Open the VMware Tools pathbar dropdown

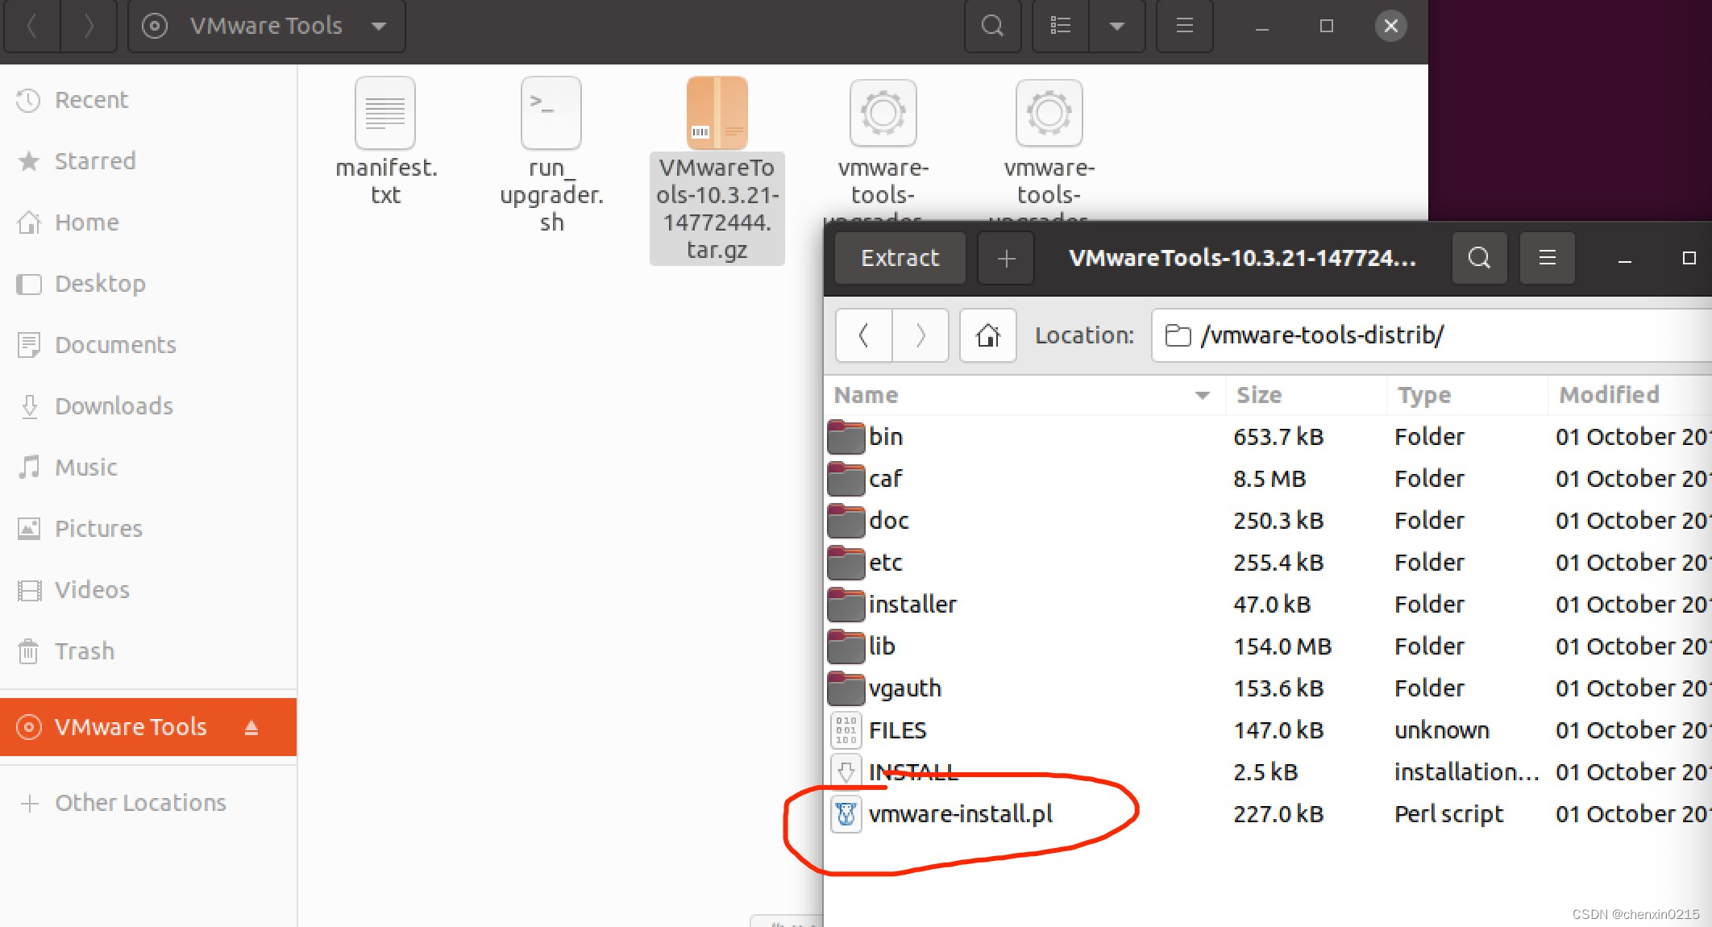(378, 26)
